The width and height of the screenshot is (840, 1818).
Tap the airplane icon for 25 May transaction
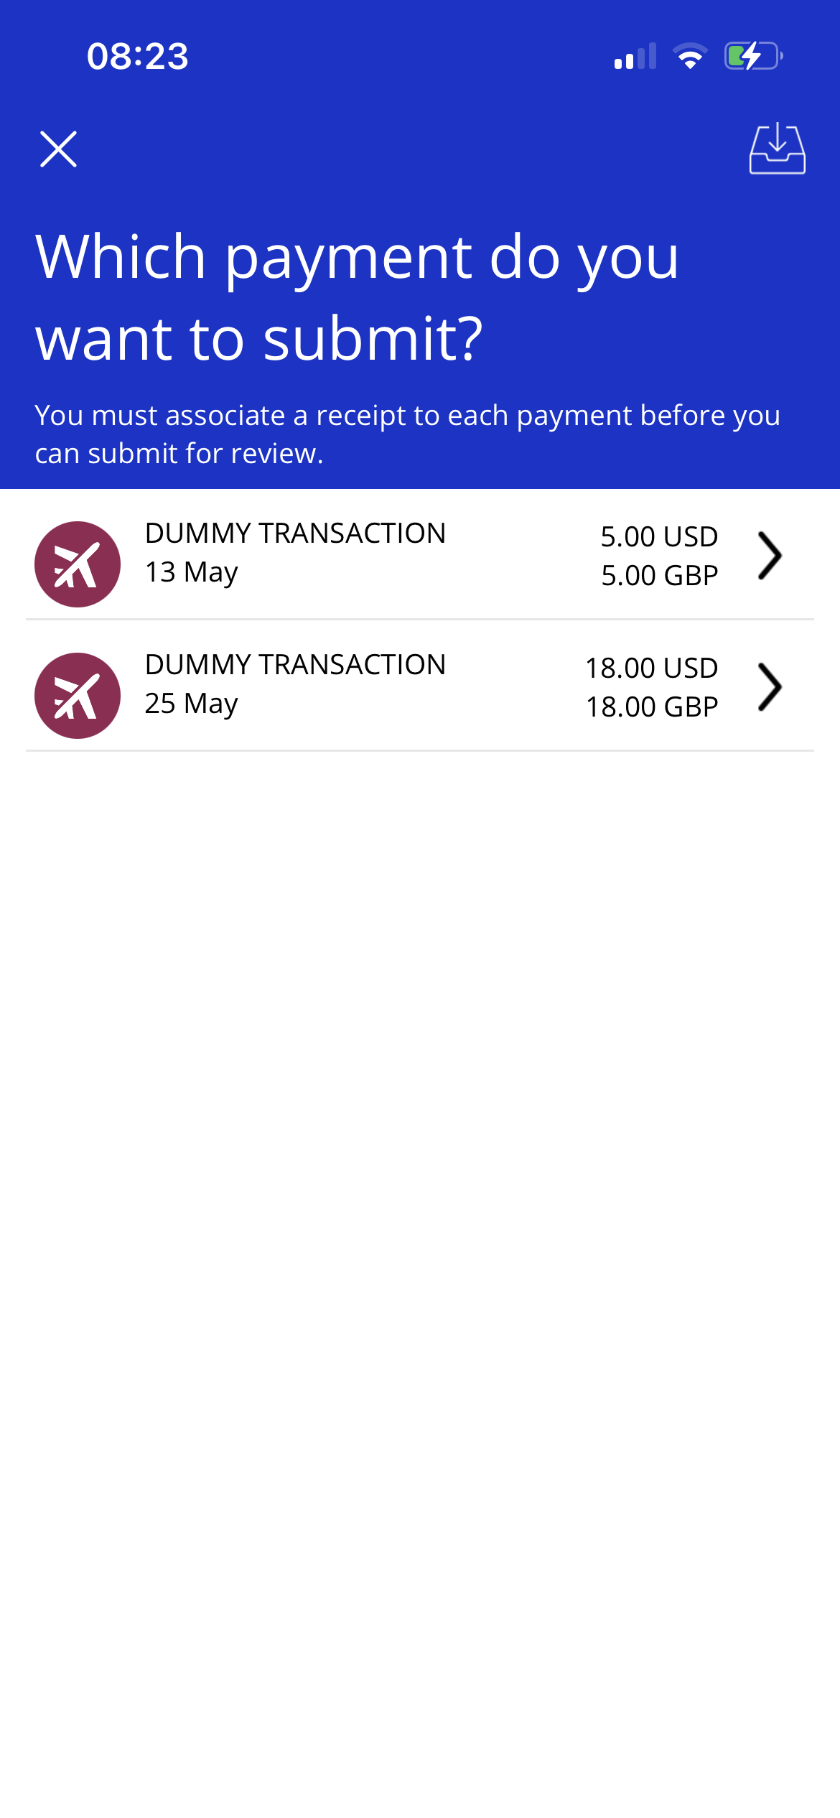pos(78,696)
